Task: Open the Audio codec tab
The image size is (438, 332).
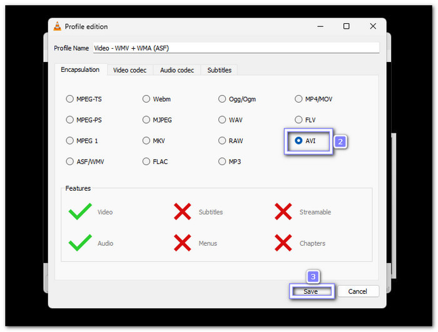Action: 177,70
